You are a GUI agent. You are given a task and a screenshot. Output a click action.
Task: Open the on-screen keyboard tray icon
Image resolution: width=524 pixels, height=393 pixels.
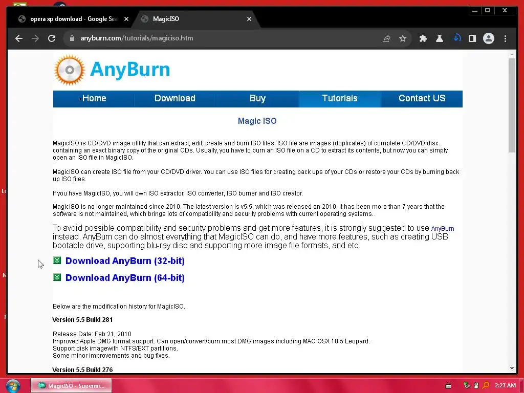pyautogui.click(x=448, y=386)
